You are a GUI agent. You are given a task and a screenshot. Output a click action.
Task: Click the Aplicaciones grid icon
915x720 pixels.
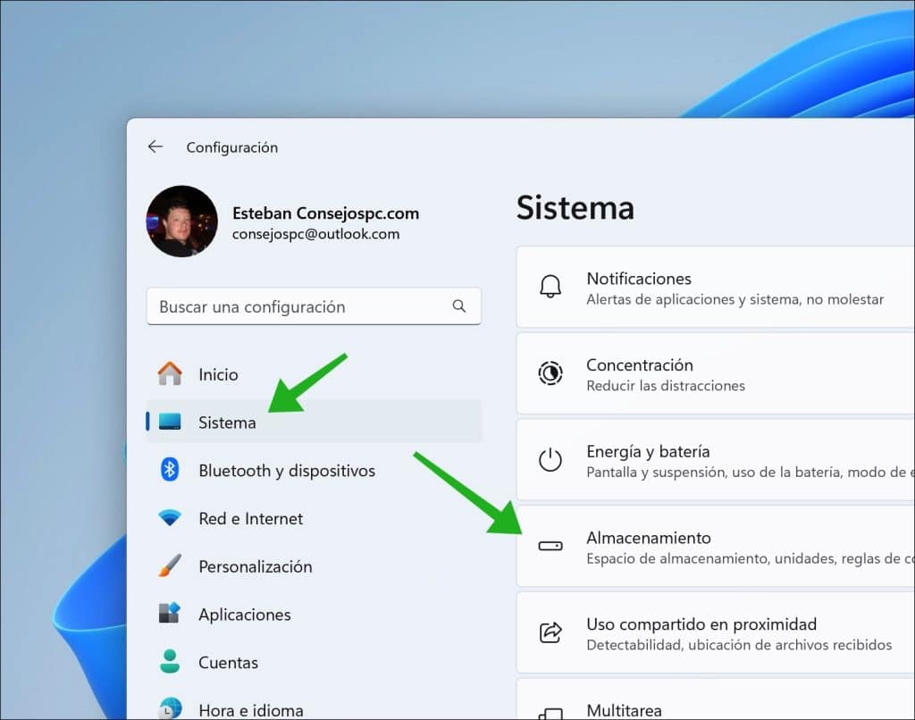click(170, 613)
